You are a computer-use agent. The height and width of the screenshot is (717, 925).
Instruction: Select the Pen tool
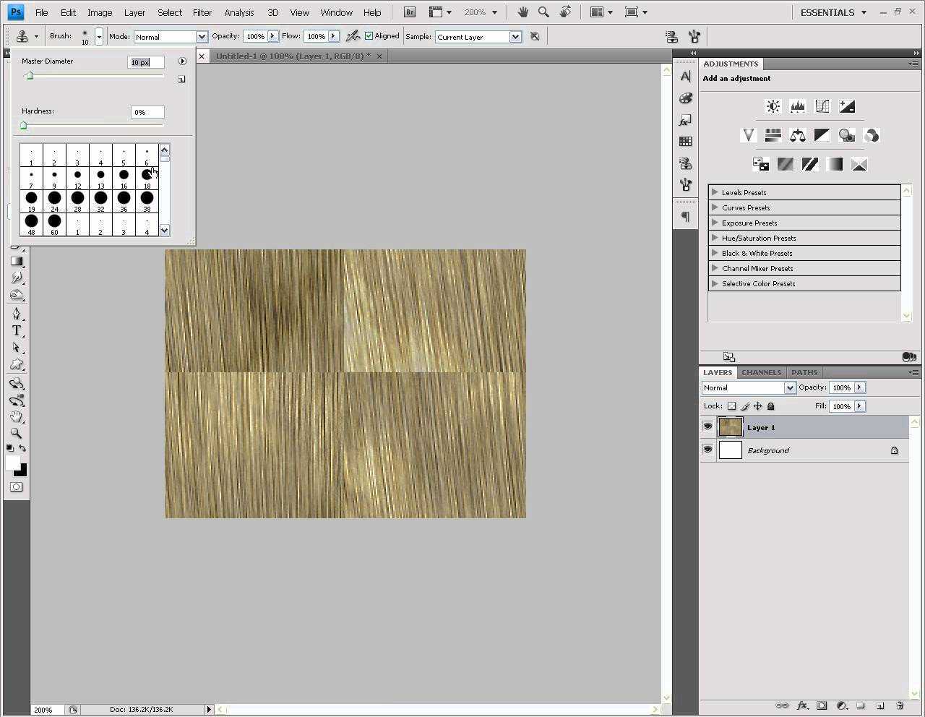pyautogui.click(x=17, y=313)
